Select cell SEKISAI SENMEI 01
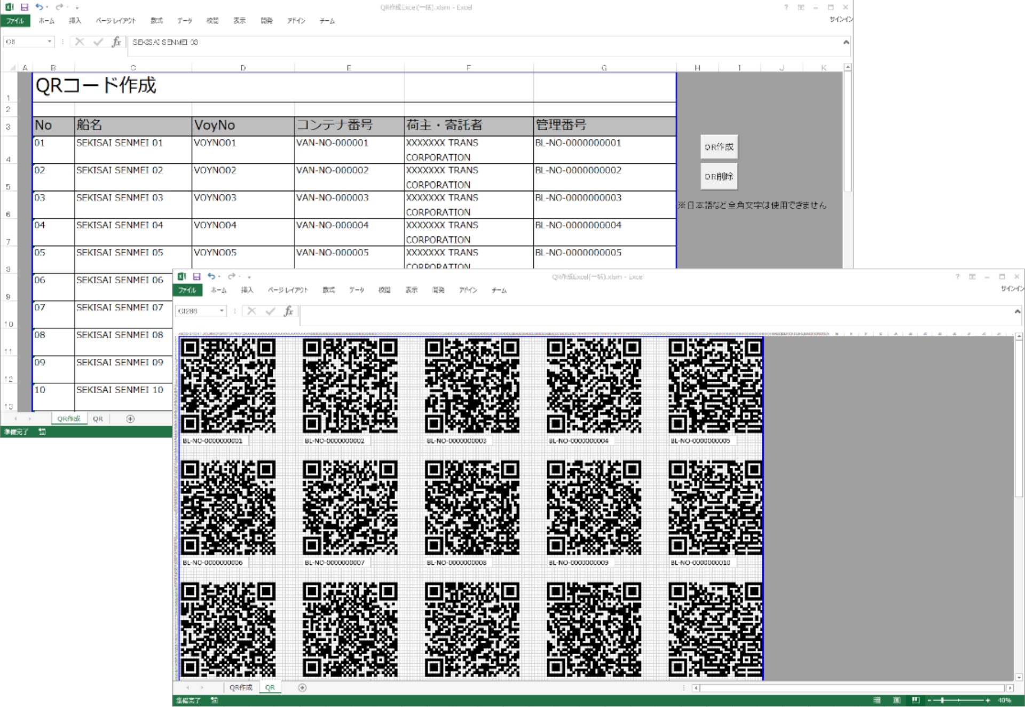The height and width of the screenshot is (707, 1025). (x=133, y=150)
